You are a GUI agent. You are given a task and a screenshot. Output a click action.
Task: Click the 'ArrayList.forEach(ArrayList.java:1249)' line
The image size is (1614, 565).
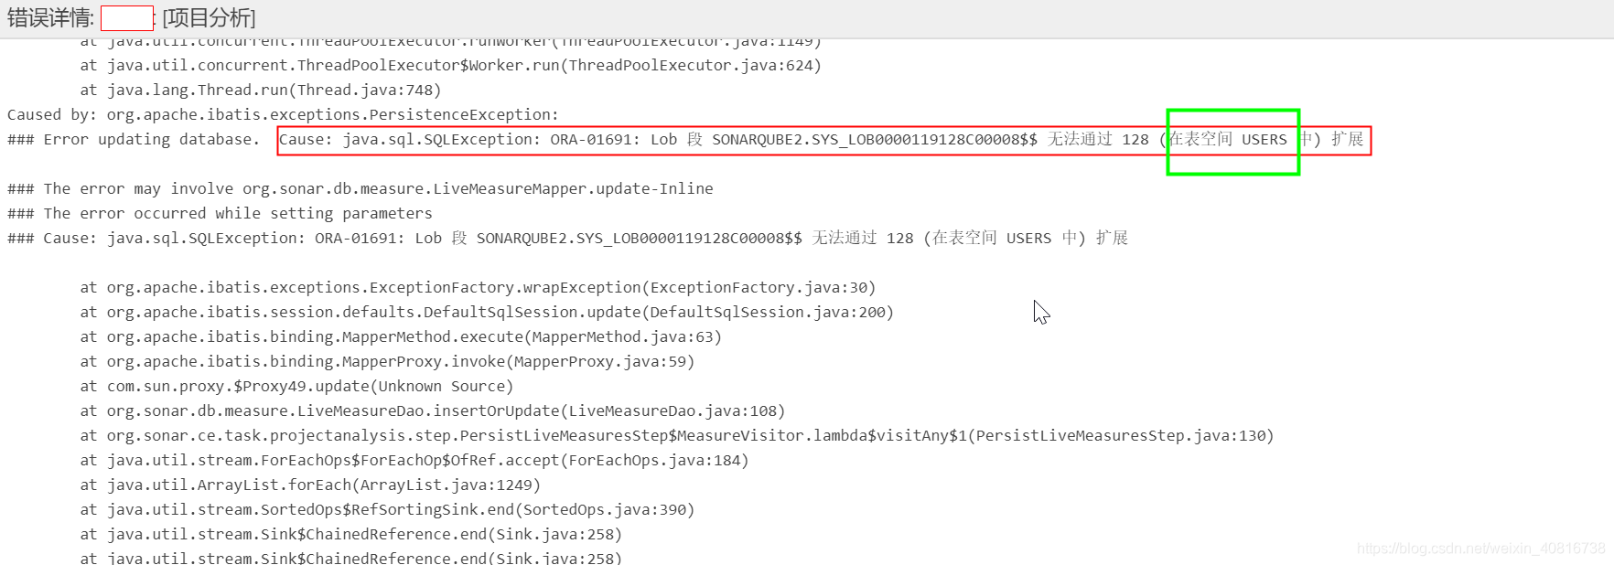pyautogui.click(x=310, y=485)
